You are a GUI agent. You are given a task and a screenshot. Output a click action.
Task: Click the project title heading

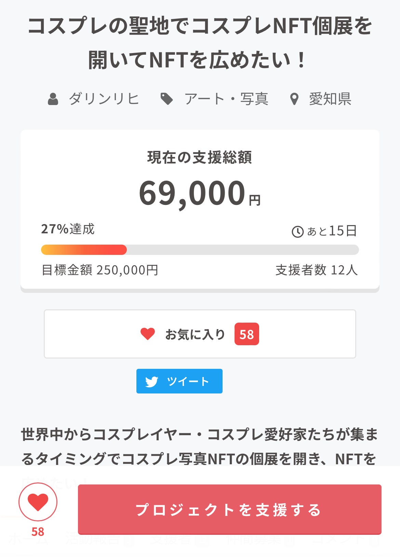200,43
